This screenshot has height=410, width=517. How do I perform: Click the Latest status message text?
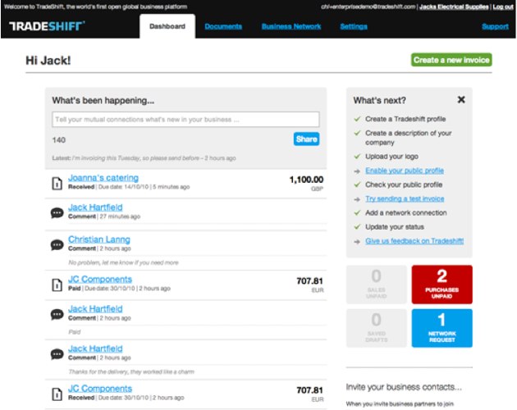pos(144,158)
